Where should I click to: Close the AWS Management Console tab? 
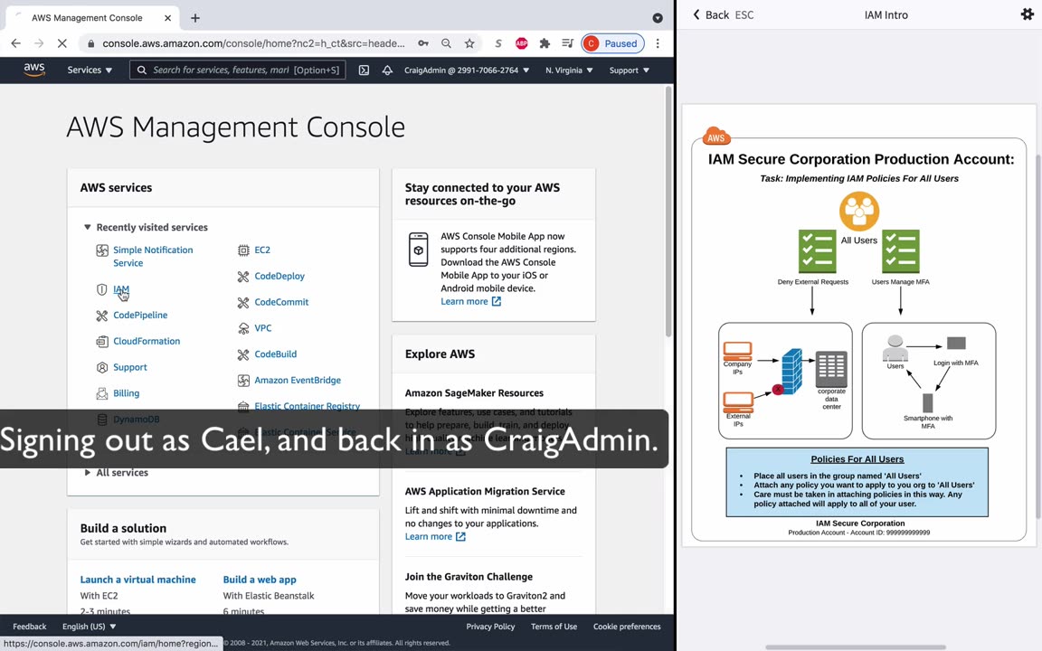167,18
